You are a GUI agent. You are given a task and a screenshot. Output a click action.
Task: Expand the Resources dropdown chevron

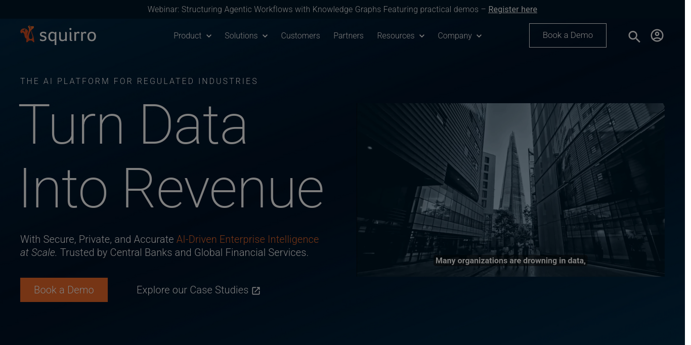click(x=421, y=36)
